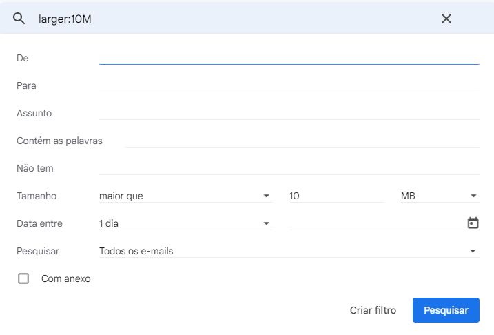The height and width of the screenshot is (335, 494).
Task: Click into the Para recipient field
Action: click(x=289, y=85)
